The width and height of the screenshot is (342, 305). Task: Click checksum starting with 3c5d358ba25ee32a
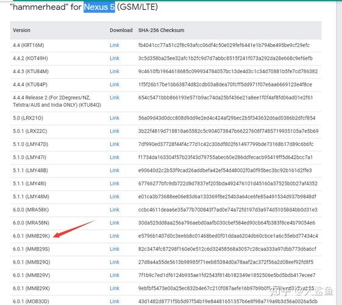[x=226, y=58]
